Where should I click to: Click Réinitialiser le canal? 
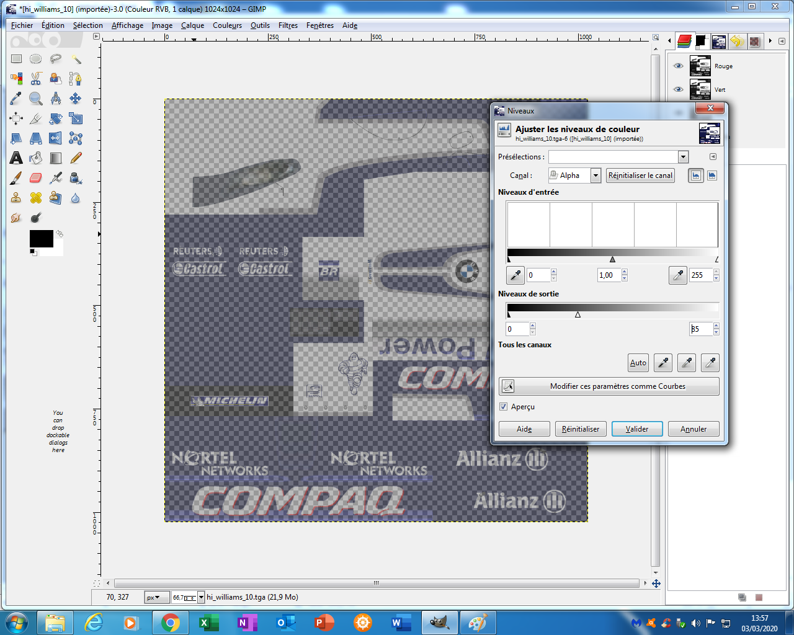(x=640, y=175)
